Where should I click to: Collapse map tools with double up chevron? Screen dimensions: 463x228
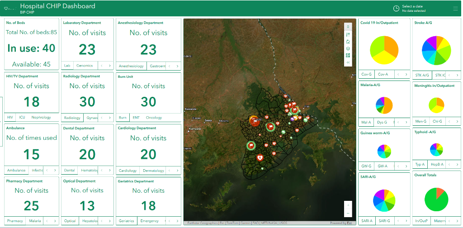pos(348,27)
